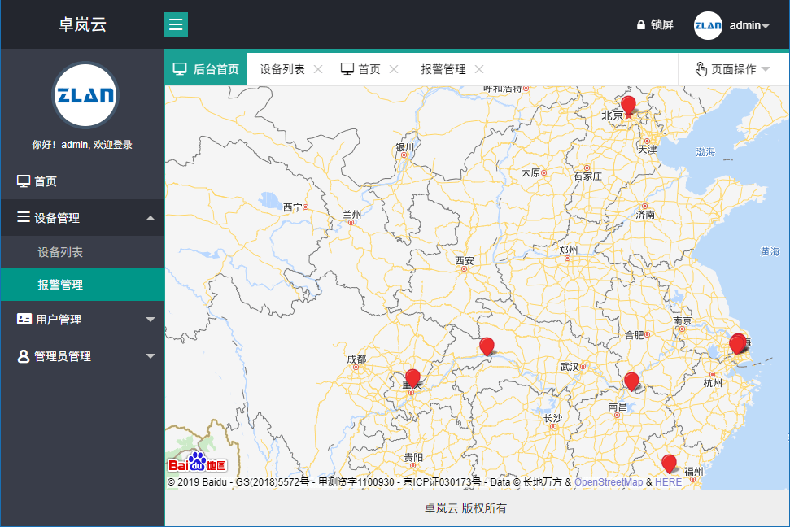Click the ZLAN avatar in top bar
The image size is (790, 527).
click(708, 25)
